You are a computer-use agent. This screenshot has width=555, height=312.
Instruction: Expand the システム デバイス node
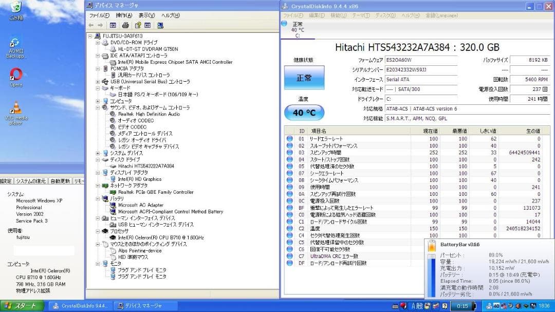pos(98,153)
